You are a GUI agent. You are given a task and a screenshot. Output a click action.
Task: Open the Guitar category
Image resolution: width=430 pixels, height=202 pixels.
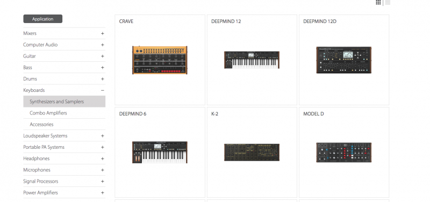tap(30, 56)
